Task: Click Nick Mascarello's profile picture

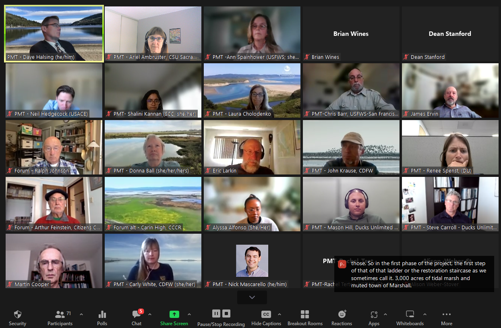Action: pos(252,261)
